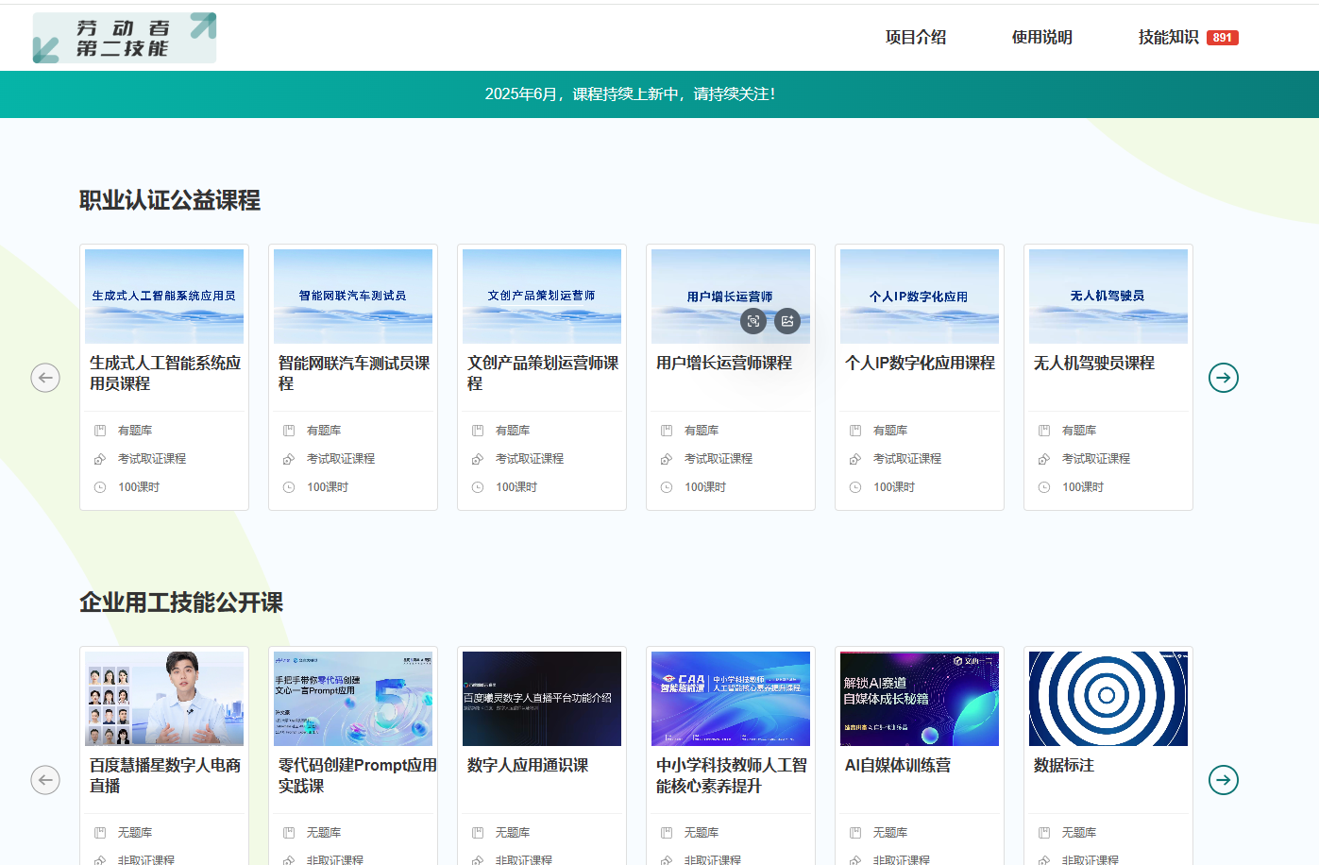Go to 技能知识 navigation item
The width and height of the screenshot is (1319, 865).
point(1168,38)
